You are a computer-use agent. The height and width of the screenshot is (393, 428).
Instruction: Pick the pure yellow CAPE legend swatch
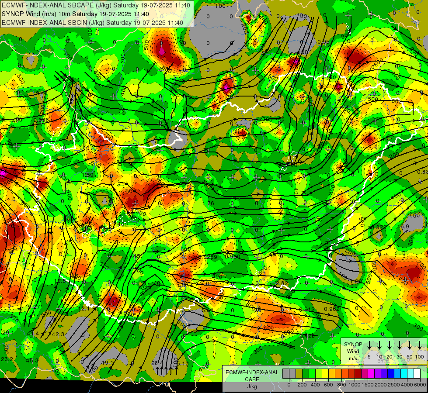coord(325,373)
